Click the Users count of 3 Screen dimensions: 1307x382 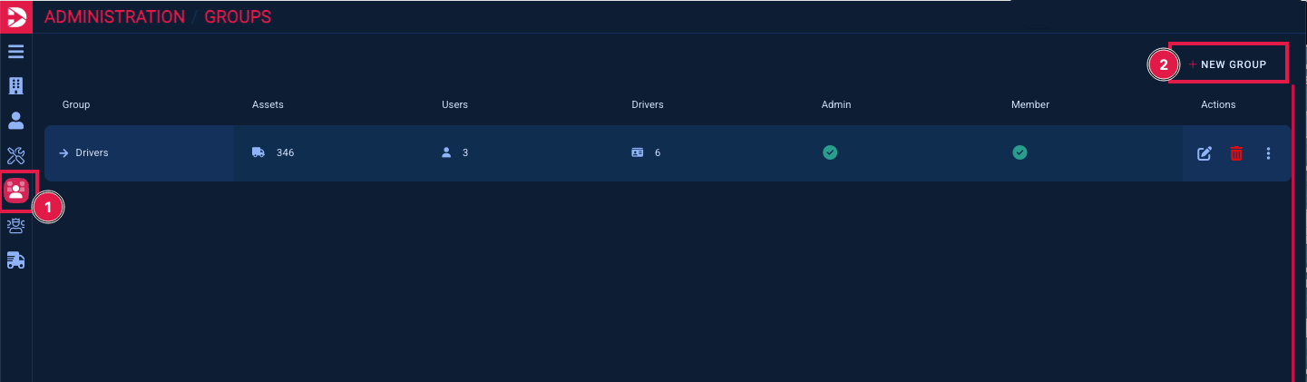[x=465, y=153]
